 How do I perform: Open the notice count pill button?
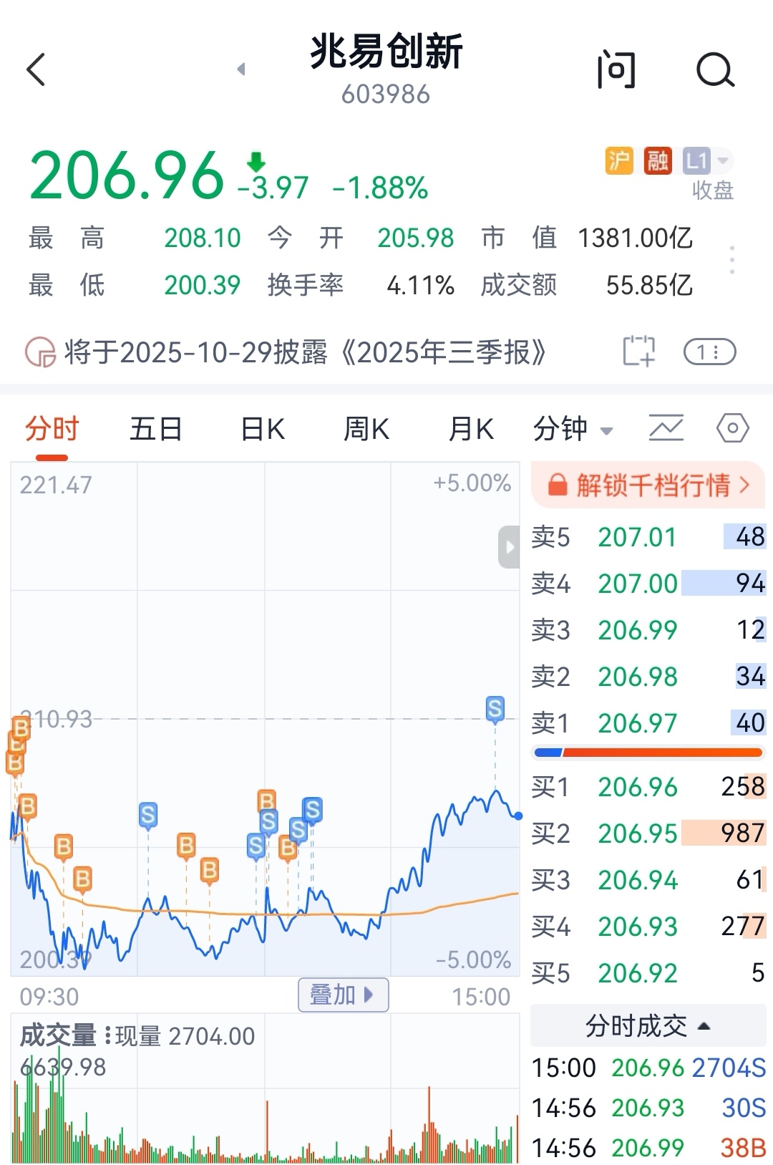tap(709, 352)
